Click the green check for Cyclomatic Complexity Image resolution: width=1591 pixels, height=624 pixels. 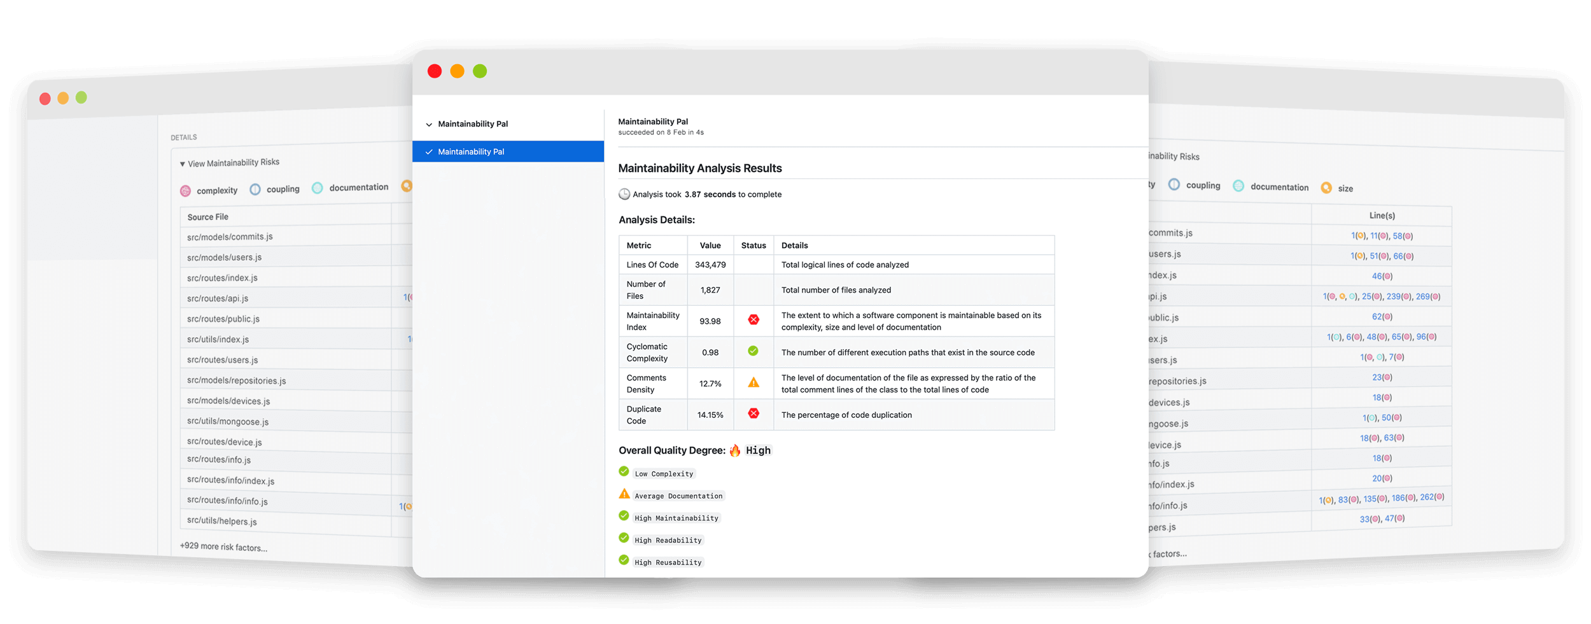pyautogui.click(x=753, y=350)
